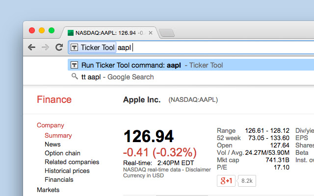
Task: Open Option chain page
Action: [62, 153]
